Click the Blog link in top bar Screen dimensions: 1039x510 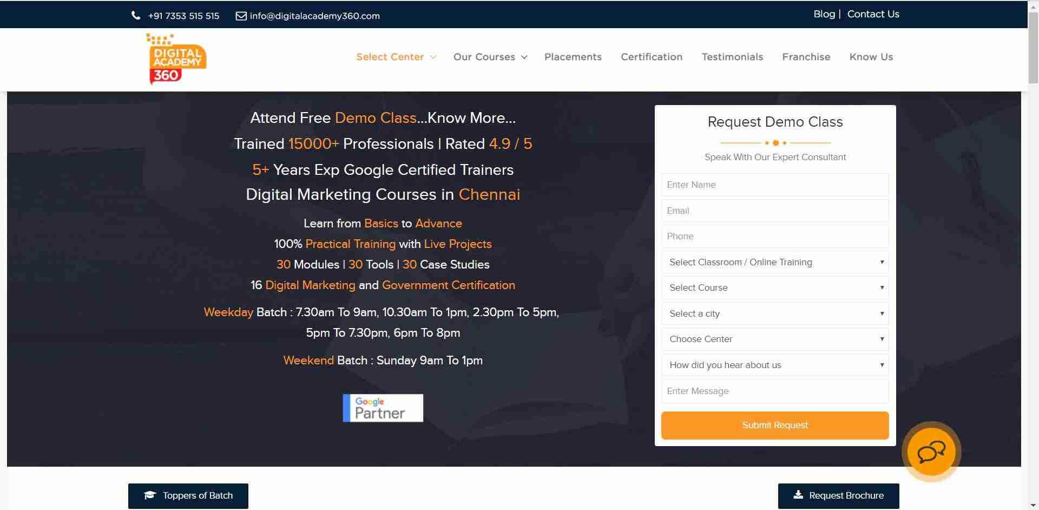click(824, 14)
